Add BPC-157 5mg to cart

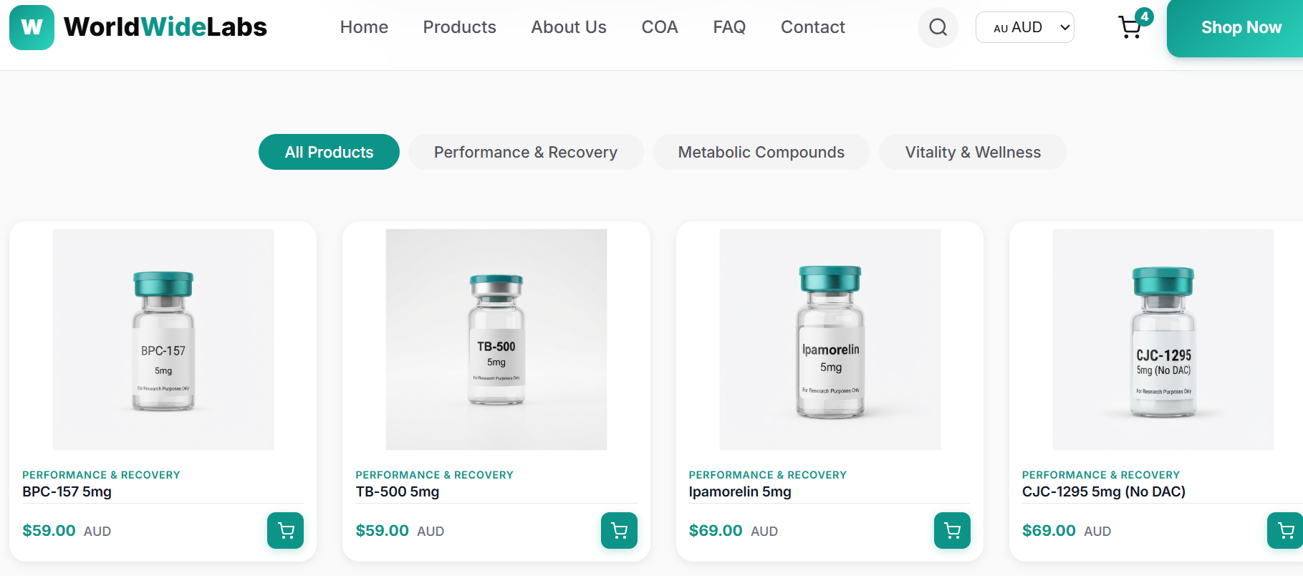click(x=285, y=530)
